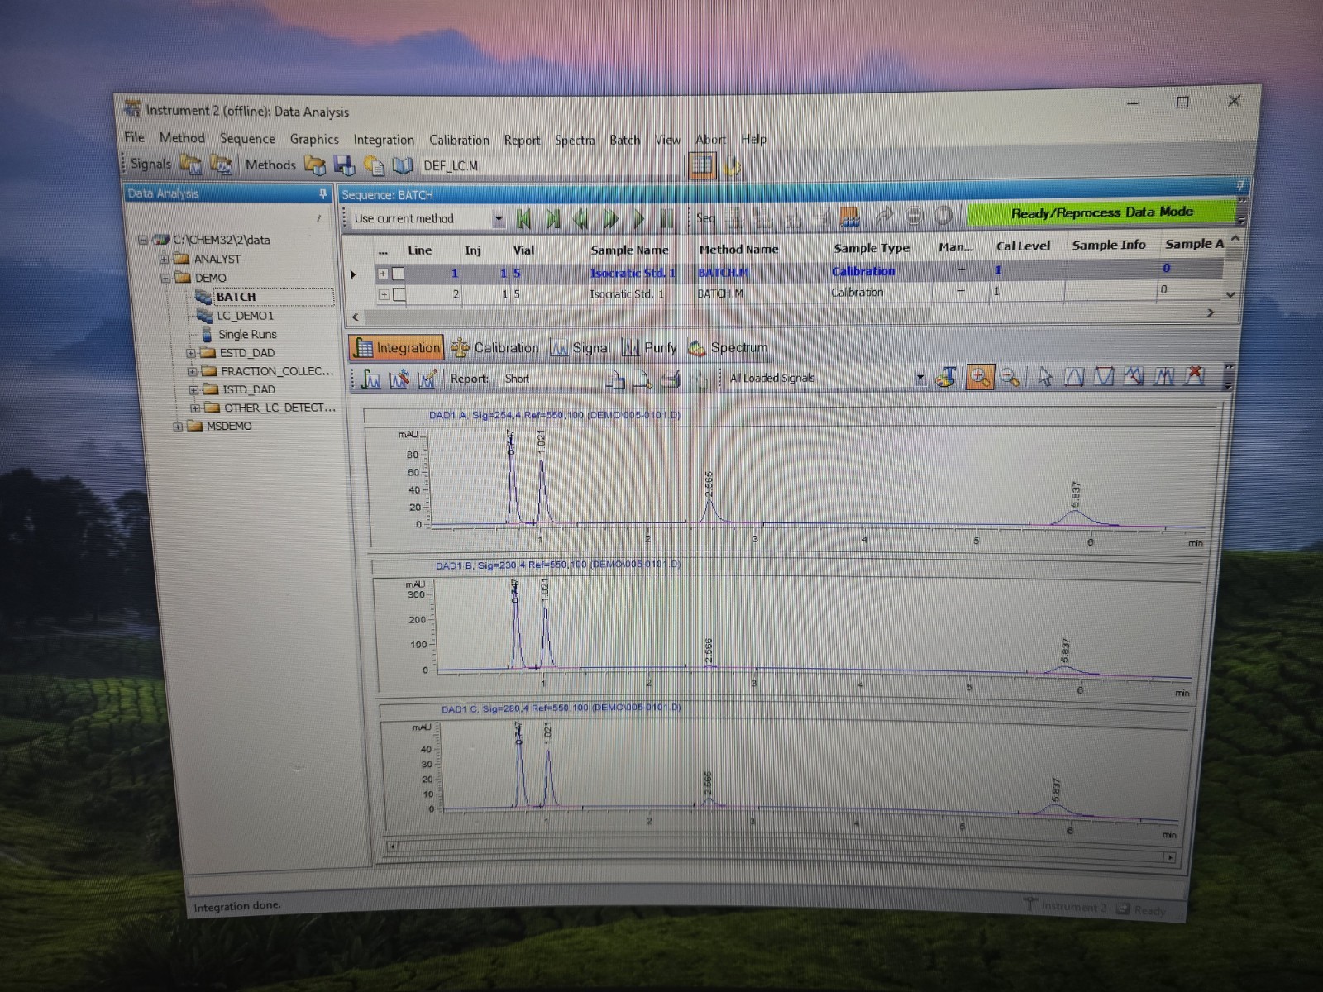
Task: Start sequence reprocessing with the single play arrow
Action: pos(638,219)
